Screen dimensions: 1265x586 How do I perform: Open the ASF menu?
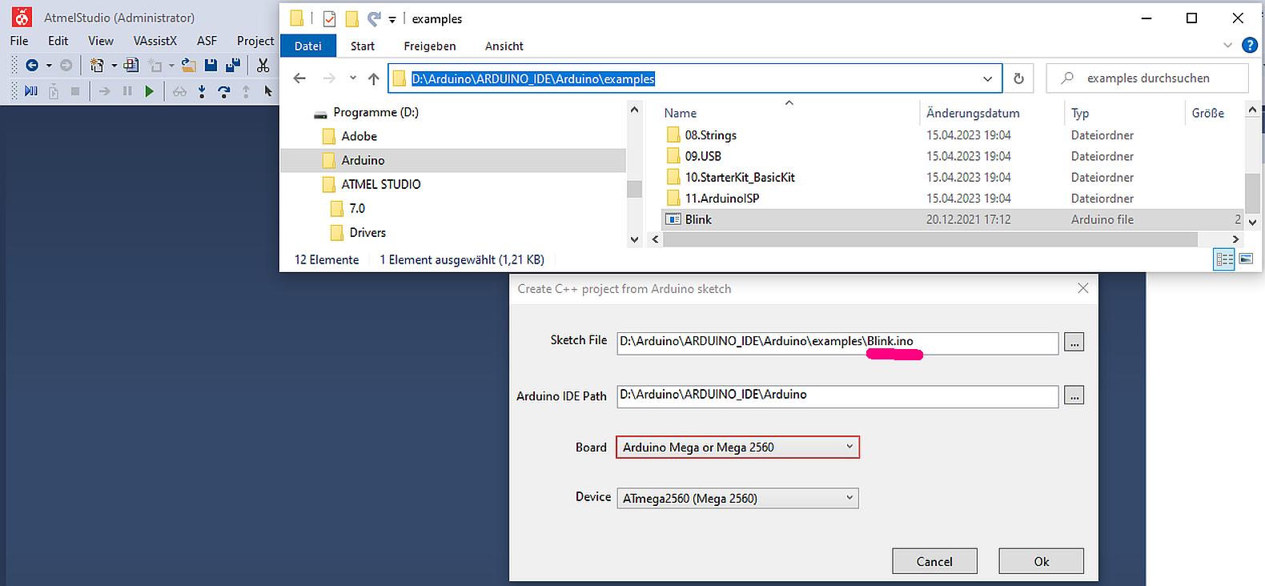(x=207, y=41)
